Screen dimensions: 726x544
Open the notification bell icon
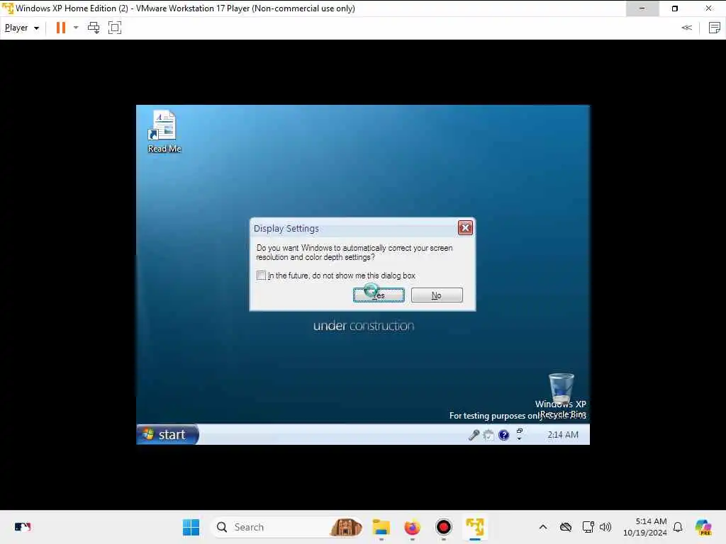(678, 527)
